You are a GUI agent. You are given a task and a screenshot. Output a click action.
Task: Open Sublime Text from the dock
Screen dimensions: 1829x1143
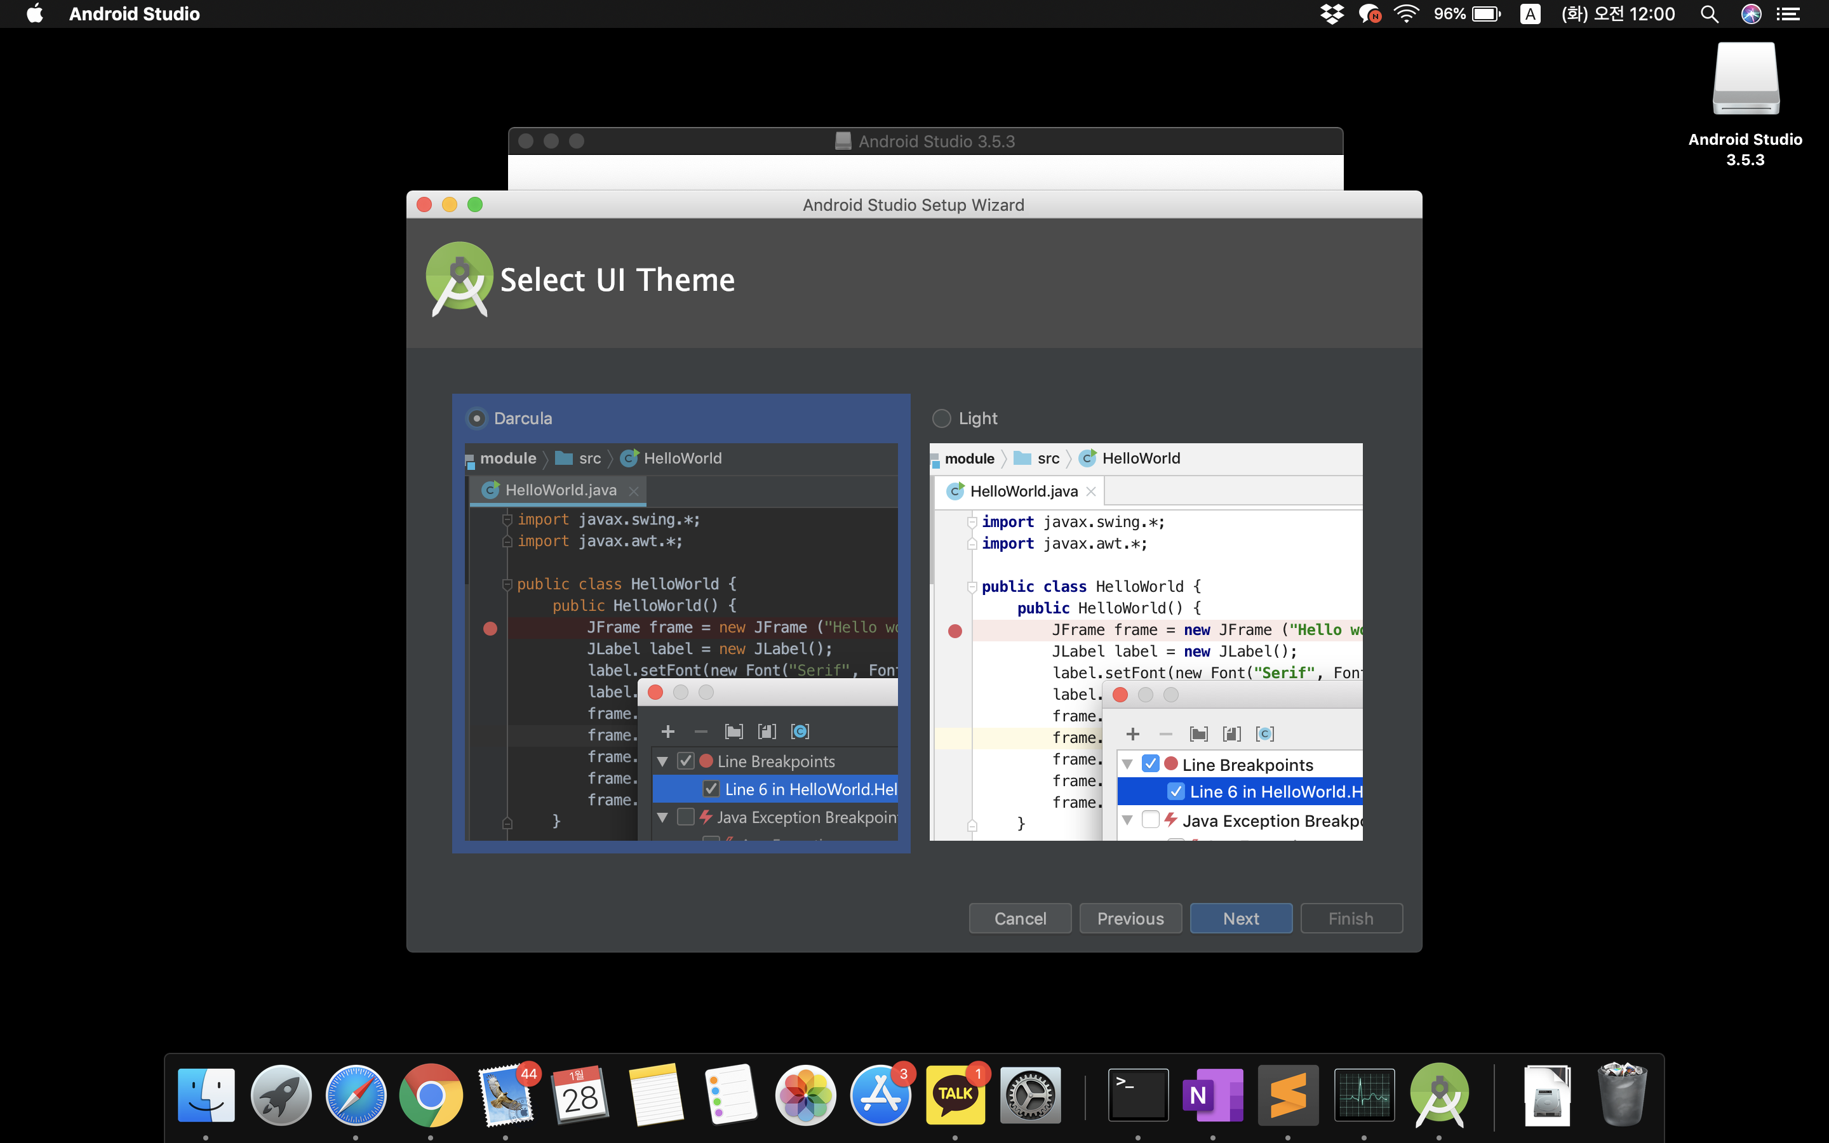(x=1288, y=1095)
